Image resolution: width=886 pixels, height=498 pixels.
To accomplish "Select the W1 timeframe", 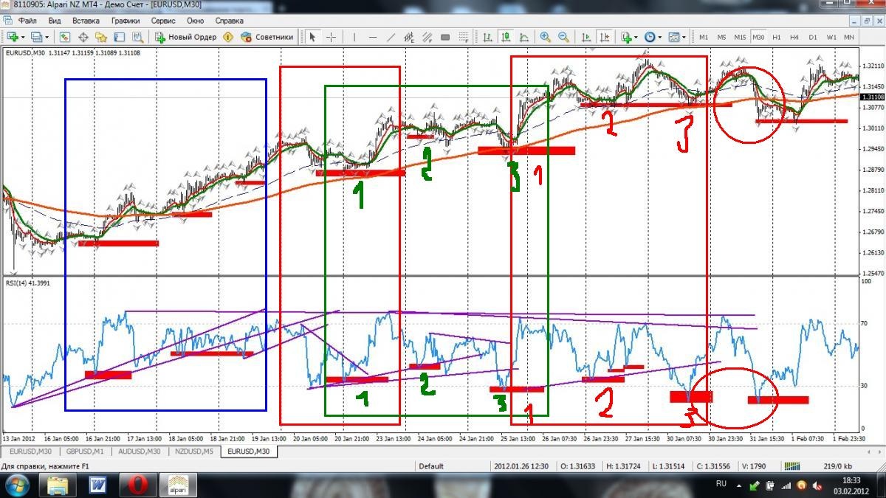I will click(x=831, y=37).
